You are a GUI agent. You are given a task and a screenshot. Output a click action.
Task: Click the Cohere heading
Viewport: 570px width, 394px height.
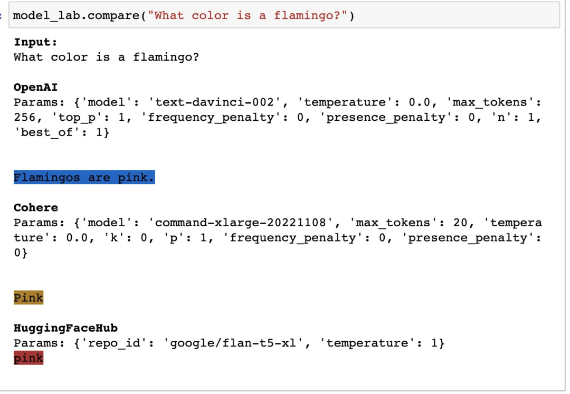(36, 207)
